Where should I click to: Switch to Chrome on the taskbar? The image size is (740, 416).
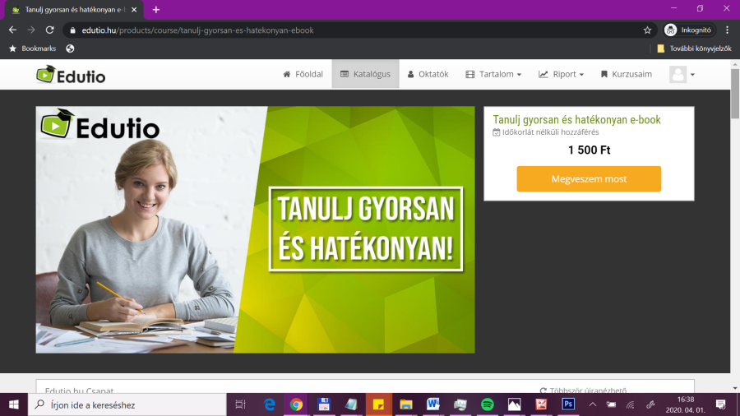pos(296,404)
